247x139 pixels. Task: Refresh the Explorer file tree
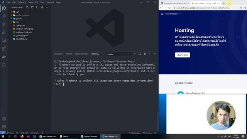[x=37, y=7]
